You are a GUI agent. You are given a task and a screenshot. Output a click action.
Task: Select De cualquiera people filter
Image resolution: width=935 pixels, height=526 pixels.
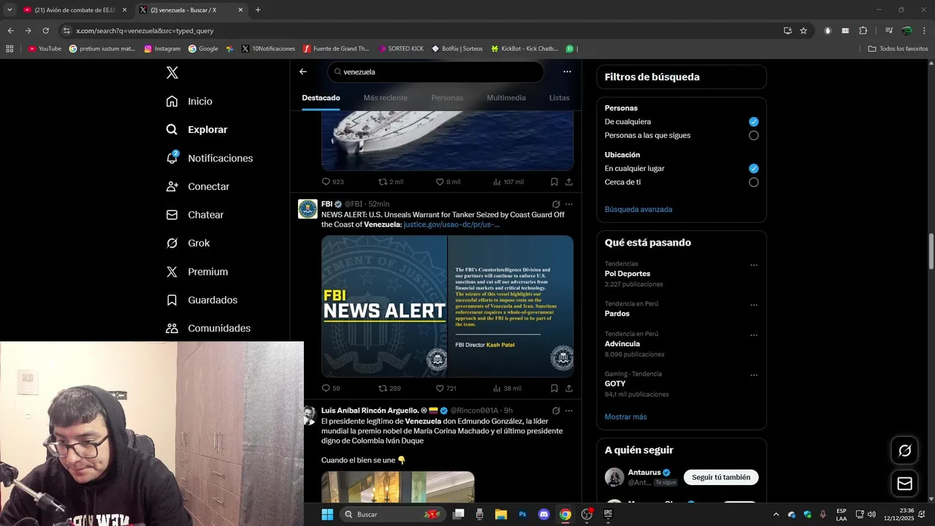[x=754, y=122]
